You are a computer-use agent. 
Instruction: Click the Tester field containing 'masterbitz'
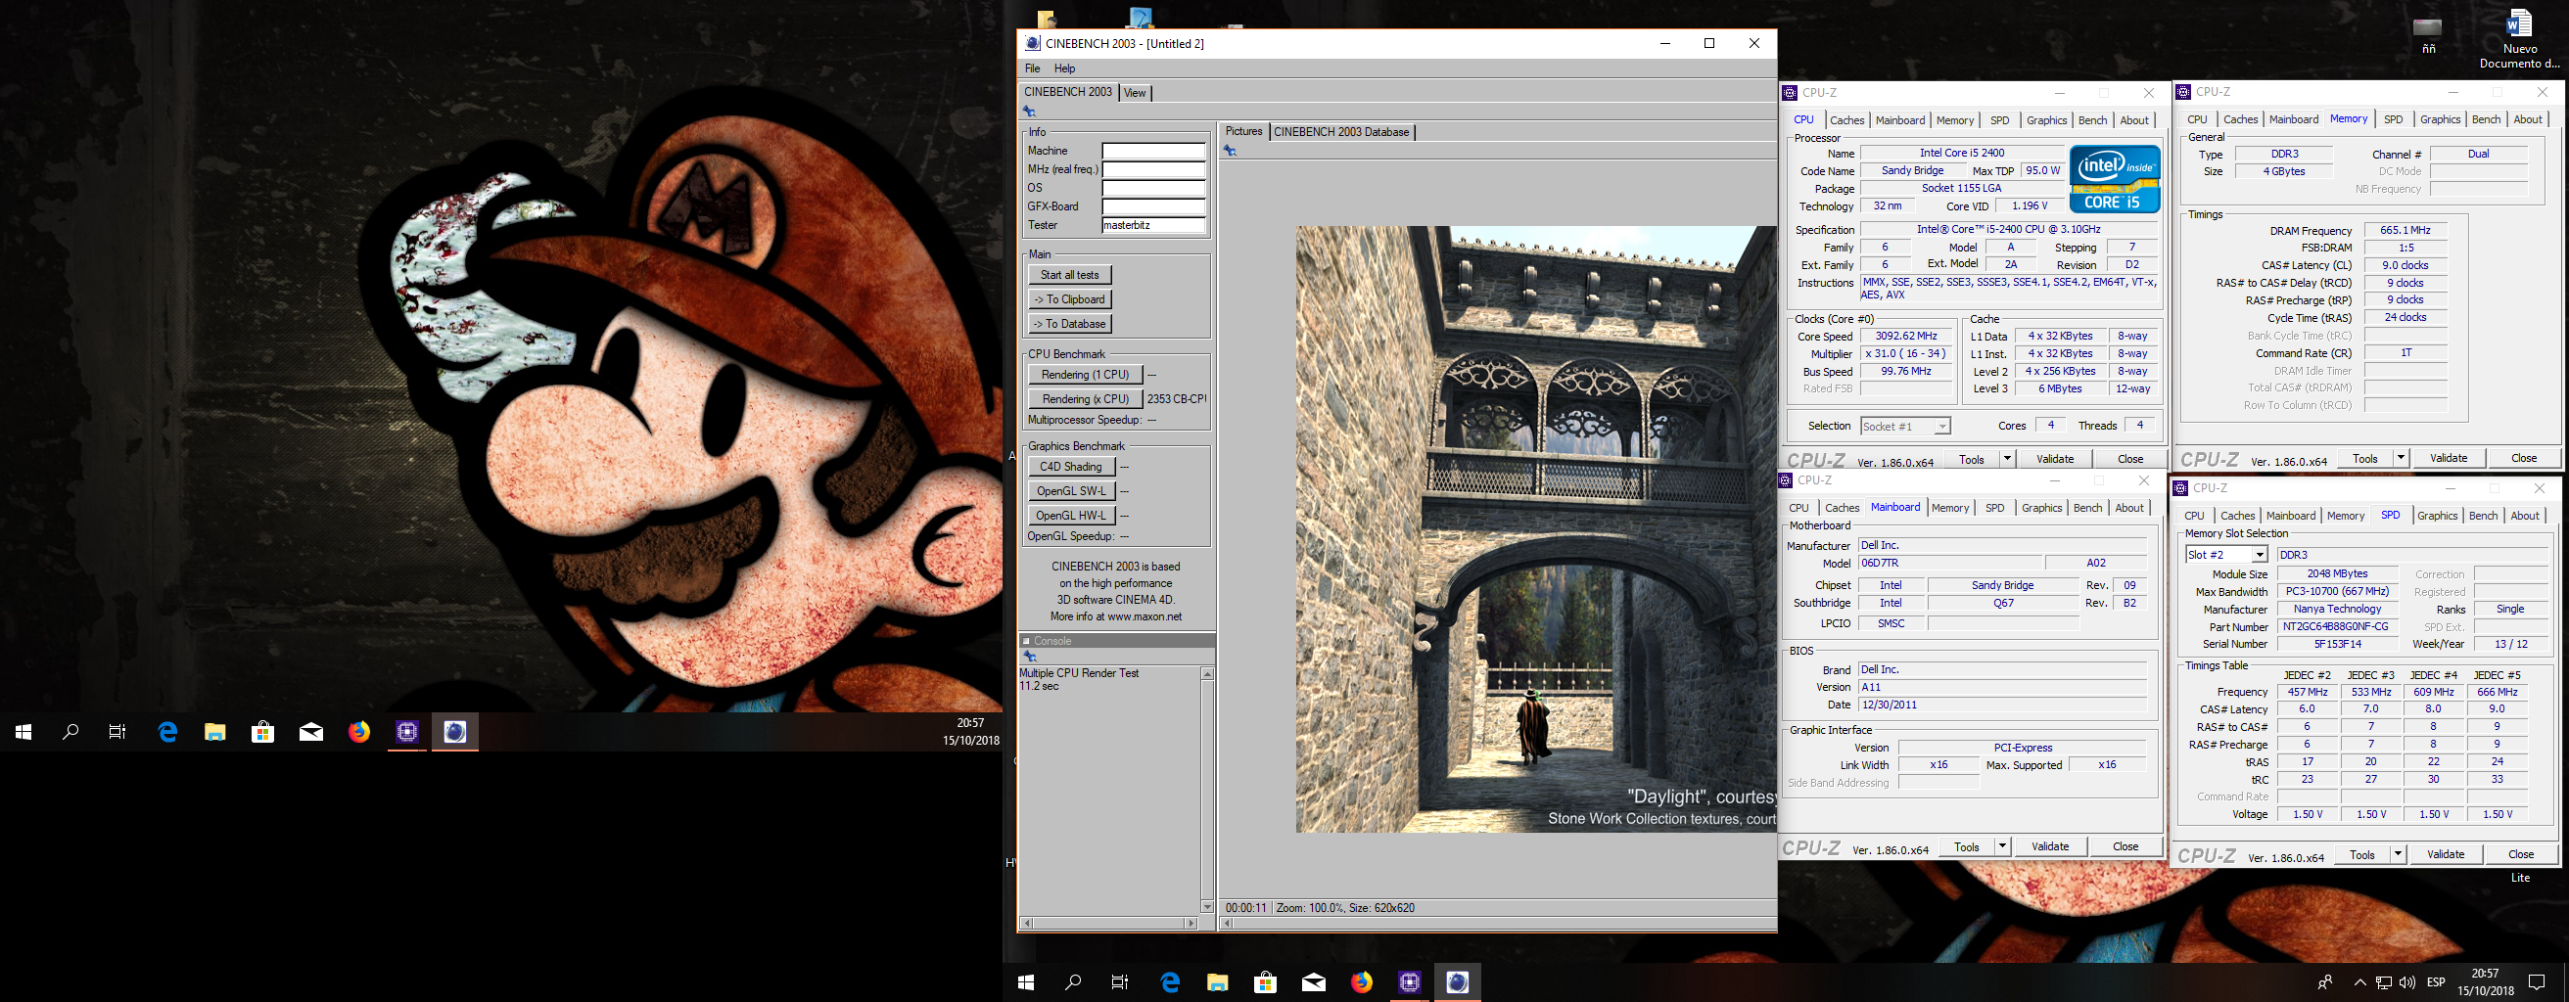click(1154, 225)
